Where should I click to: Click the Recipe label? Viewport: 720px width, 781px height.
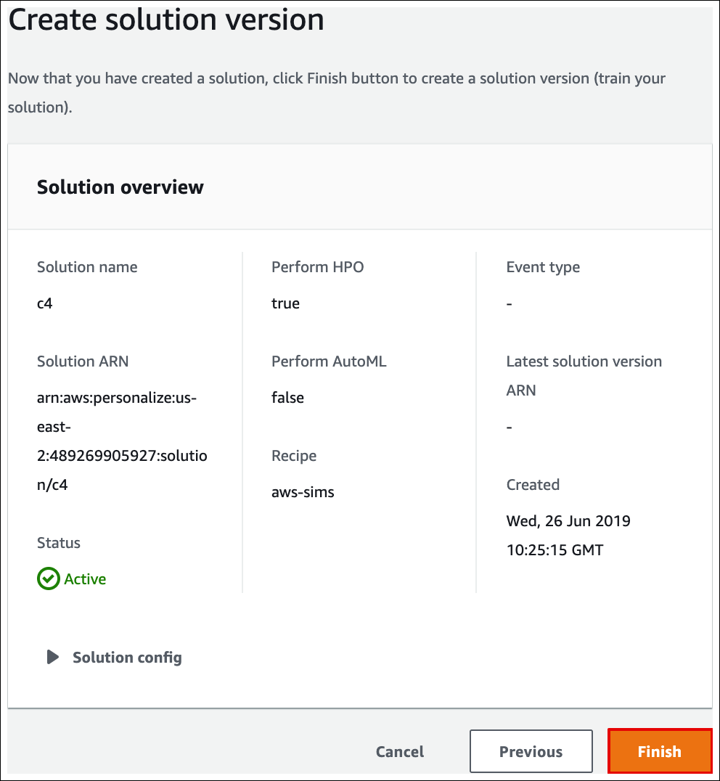pos(294,456)
